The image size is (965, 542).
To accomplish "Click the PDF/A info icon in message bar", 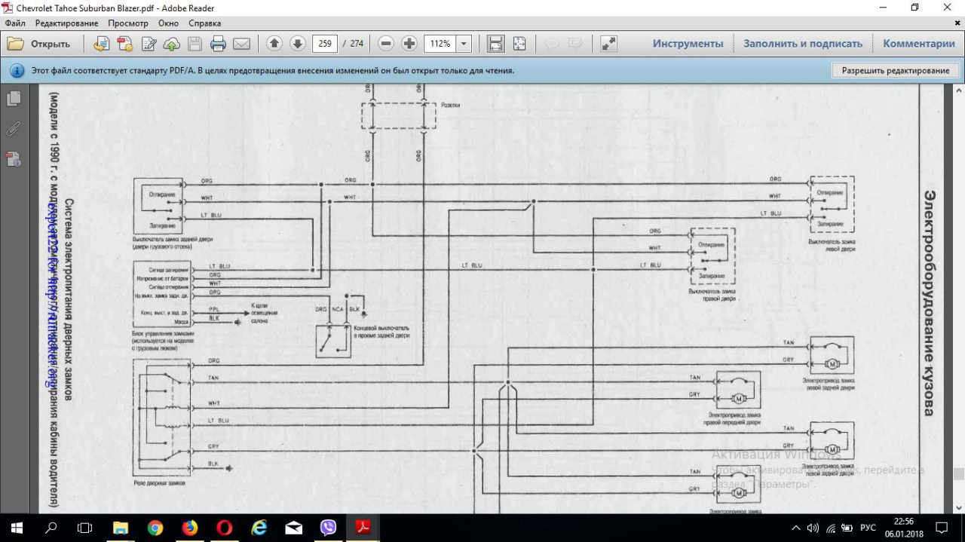I will [x=17, y=71].
